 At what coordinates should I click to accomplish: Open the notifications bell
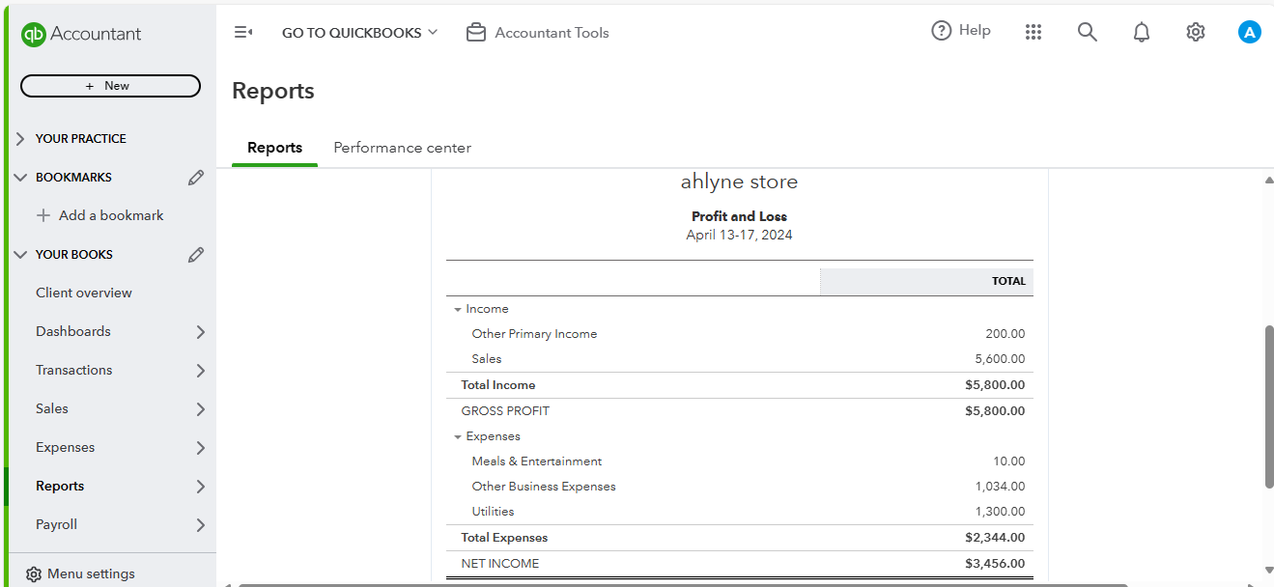pos(1142,32)
